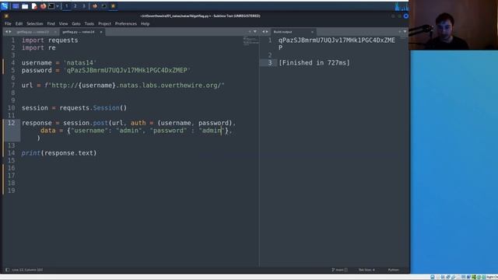The width and height of the screenshot is (498, 280).
Task: Click the password output on build line 1
Action: [x=337, y=44]
